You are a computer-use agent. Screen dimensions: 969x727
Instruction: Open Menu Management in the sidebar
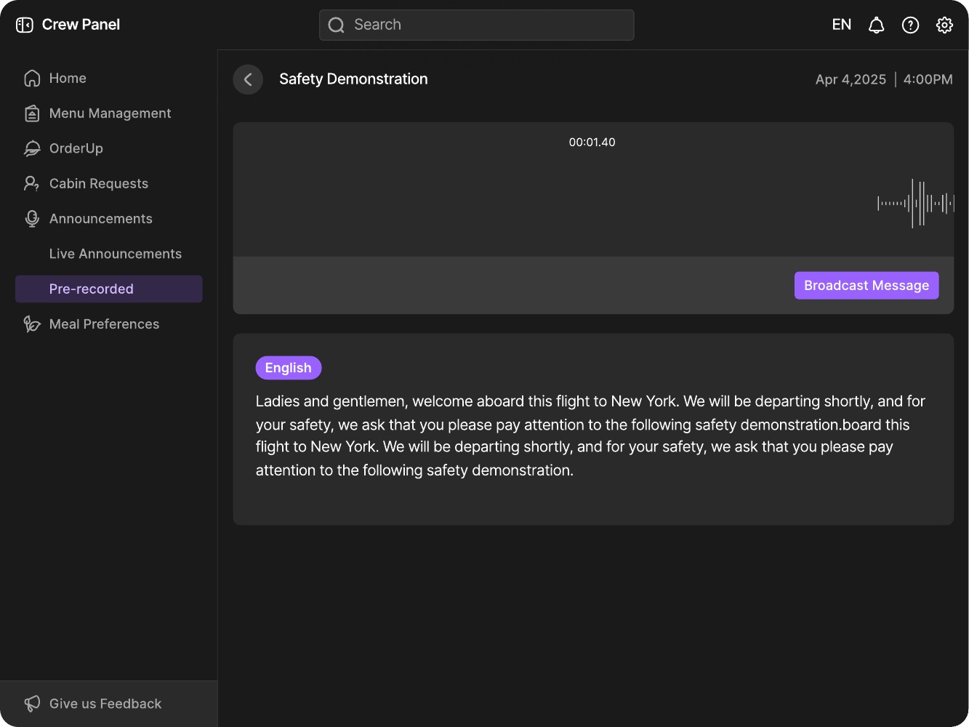109,113
